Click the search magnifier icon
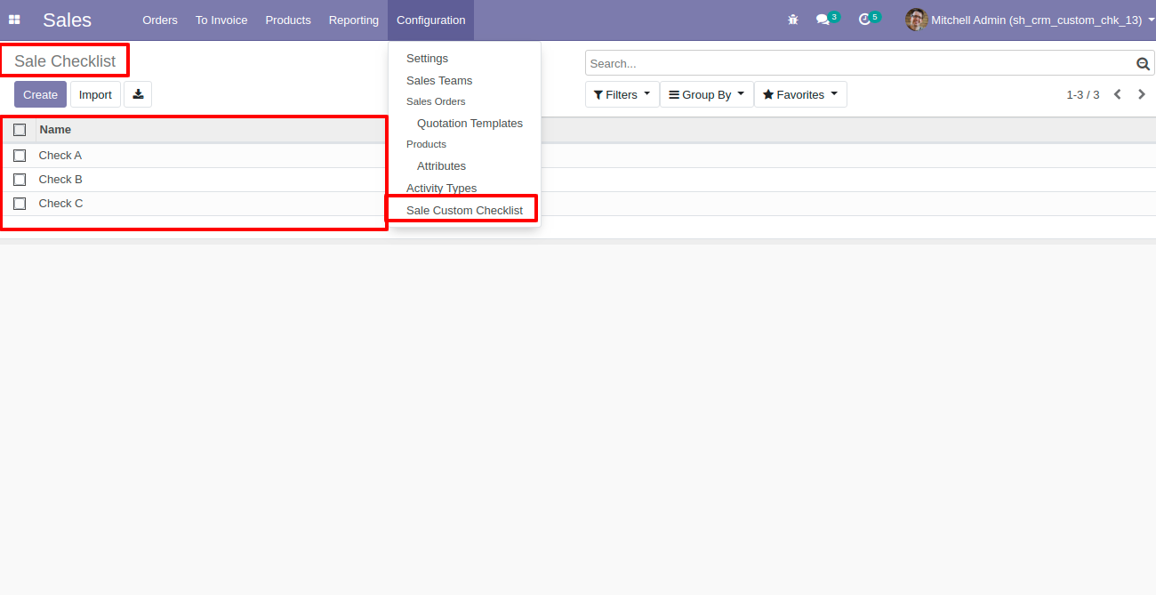1156x595 pixels. click(x=1143, y=63)
